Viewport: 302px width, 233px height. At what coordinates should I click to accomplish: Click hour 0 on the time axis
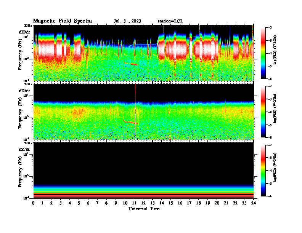(x=33, y=203)
